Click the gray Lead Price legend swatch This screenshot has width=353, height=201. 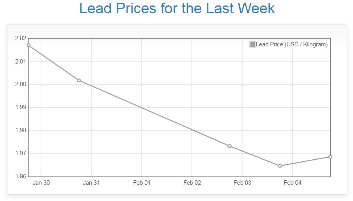coord(252,44)
